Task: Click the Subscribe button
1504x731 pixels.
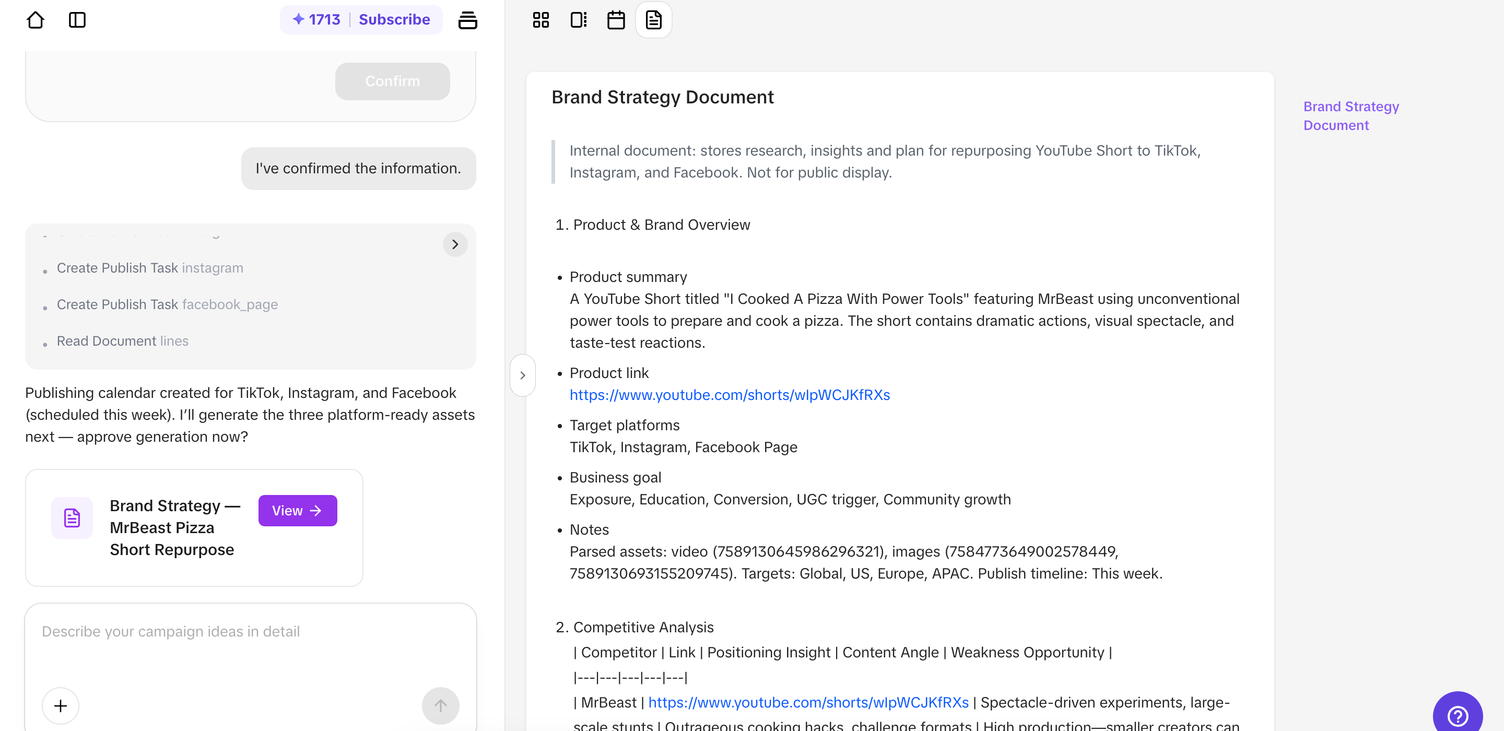Action: point(394,20)
